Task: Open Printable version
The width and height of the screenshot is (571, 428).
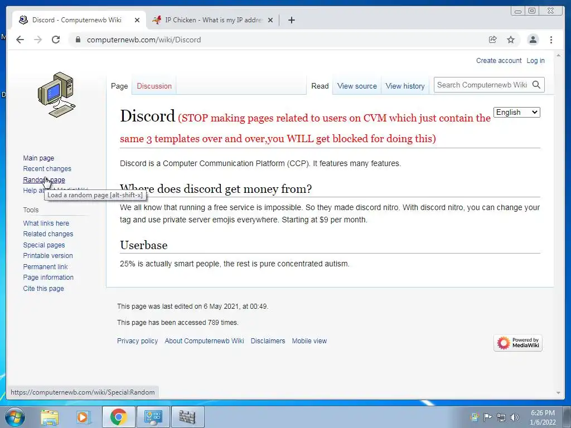Action: point(48,255)
